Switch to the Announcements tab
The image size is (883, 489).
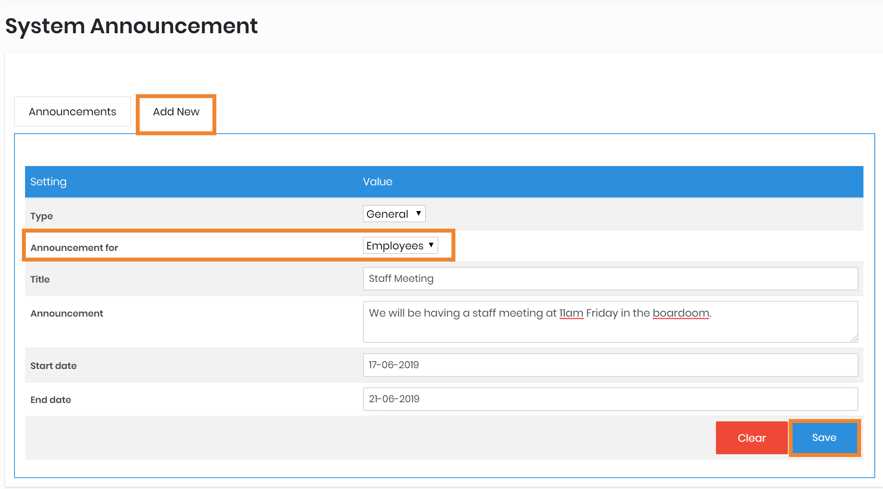point(72,112)
